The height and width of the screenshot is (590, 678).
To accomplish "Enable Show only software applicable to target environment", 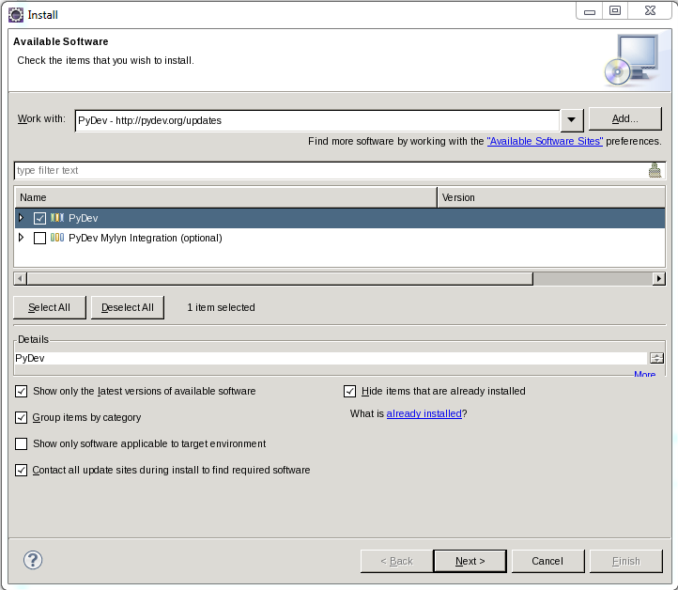I will pos(22,443).
